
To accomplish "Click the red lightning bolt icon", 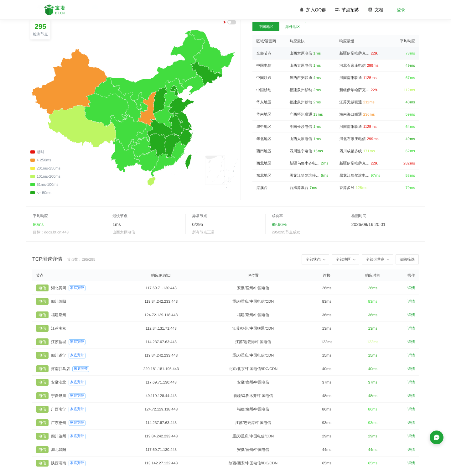I will (225, 22).
